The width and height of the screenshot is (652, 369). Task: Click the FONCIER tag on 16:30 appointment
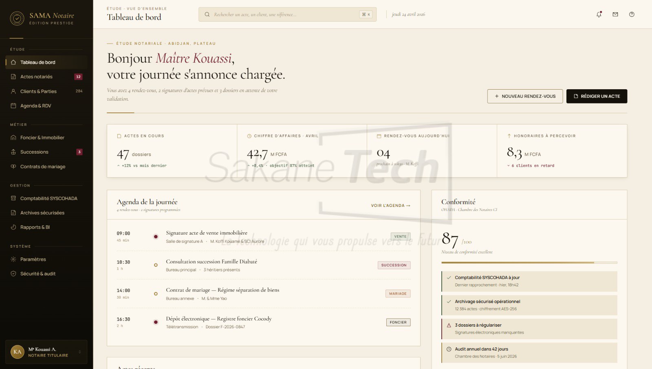click(398, 322)
